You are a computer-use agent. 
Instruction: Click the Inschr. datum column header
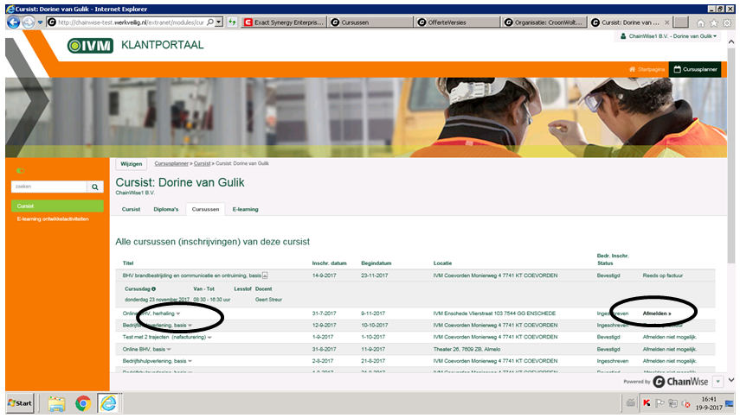click(x=330, y=263)
